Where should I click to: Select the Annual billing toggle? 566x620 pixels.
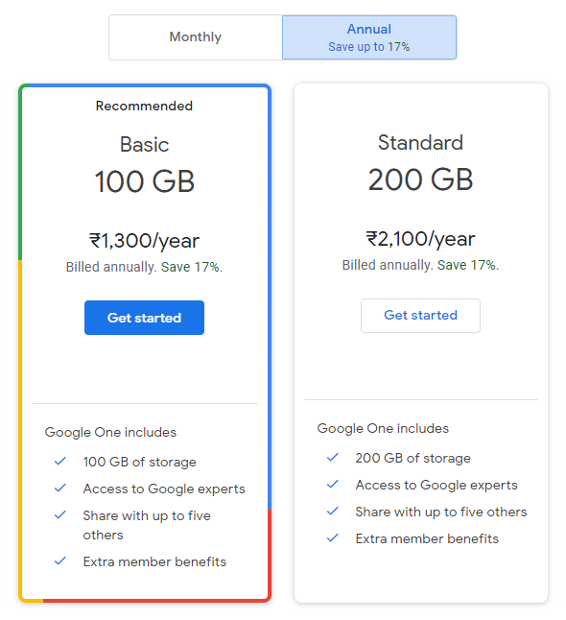coord(369,37)
